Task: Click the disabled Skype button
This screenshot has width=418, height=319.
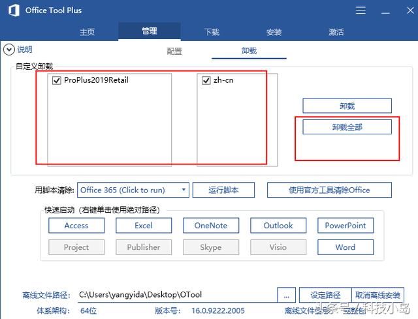Action: [x=211, y=247]
